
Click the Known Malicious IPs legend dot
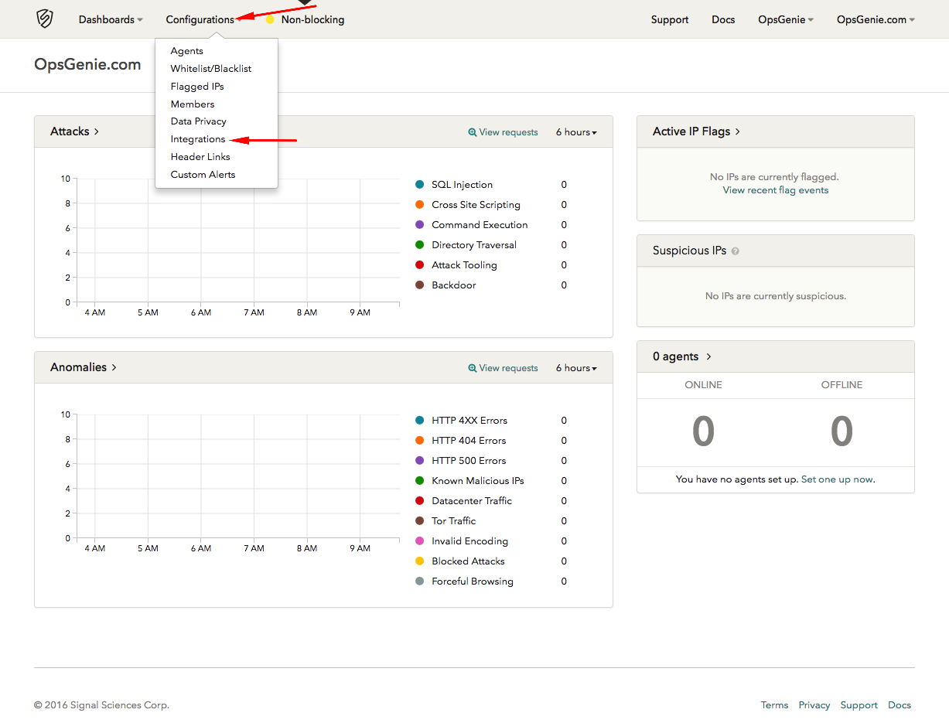(x=420, y=481)
